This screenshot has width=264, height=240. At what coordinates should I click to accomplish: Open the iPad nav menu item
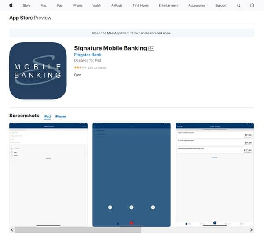(59, 5)
